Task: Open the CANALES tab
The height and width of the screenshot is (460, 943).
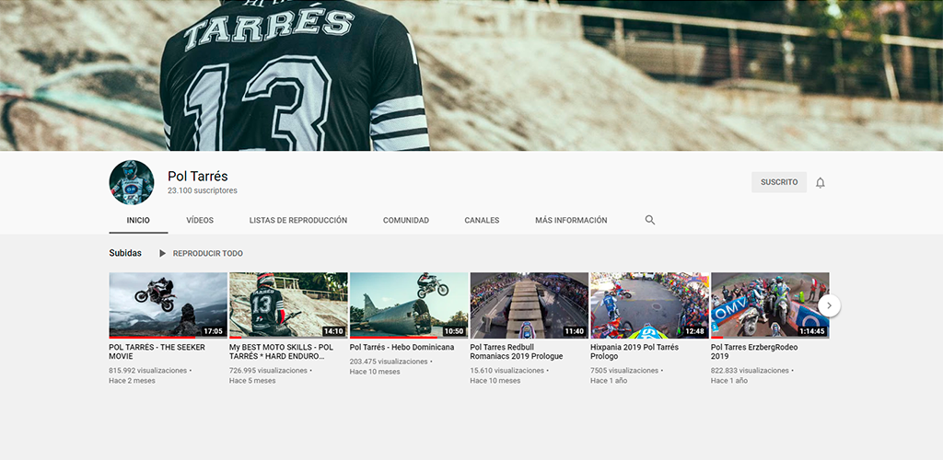Action: click(x=482, y=221)
